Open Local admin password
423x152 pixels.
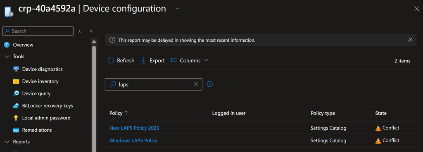(46, 118)
